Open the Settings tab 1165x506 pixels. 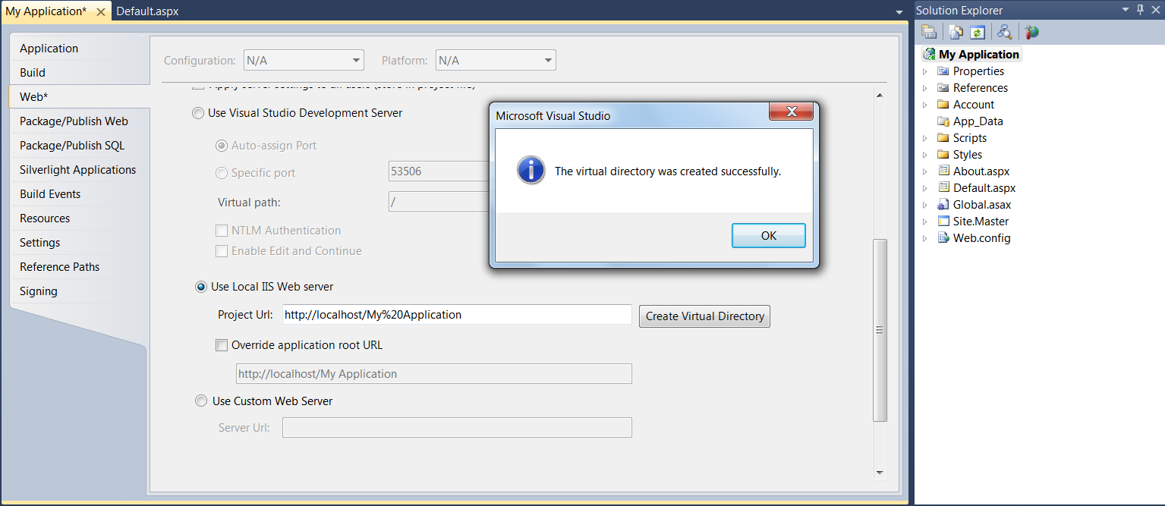[x=80, y=243]
